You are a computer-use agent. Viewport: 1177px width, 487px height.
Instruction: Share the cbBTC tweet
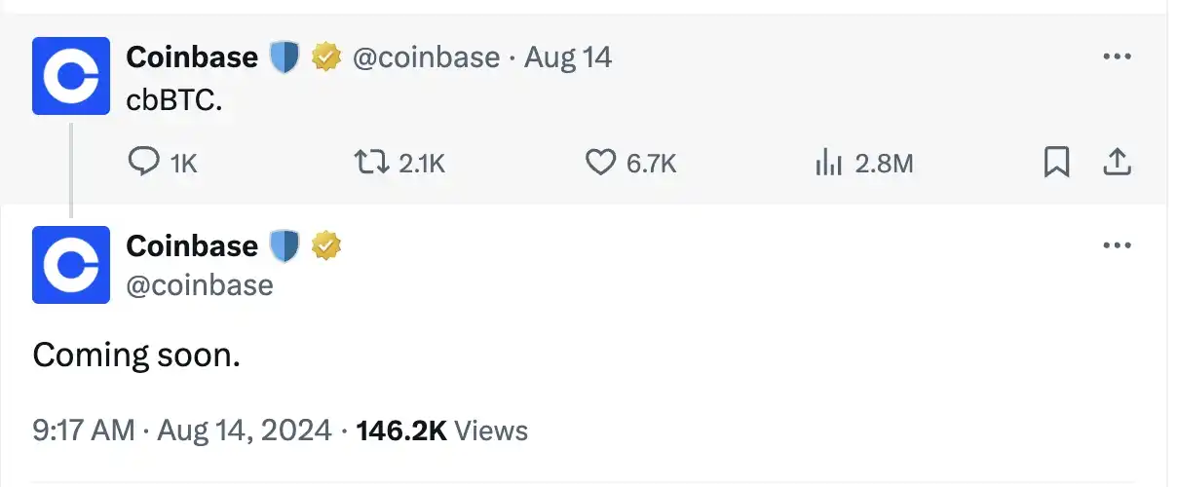[x=1116, y=163]
